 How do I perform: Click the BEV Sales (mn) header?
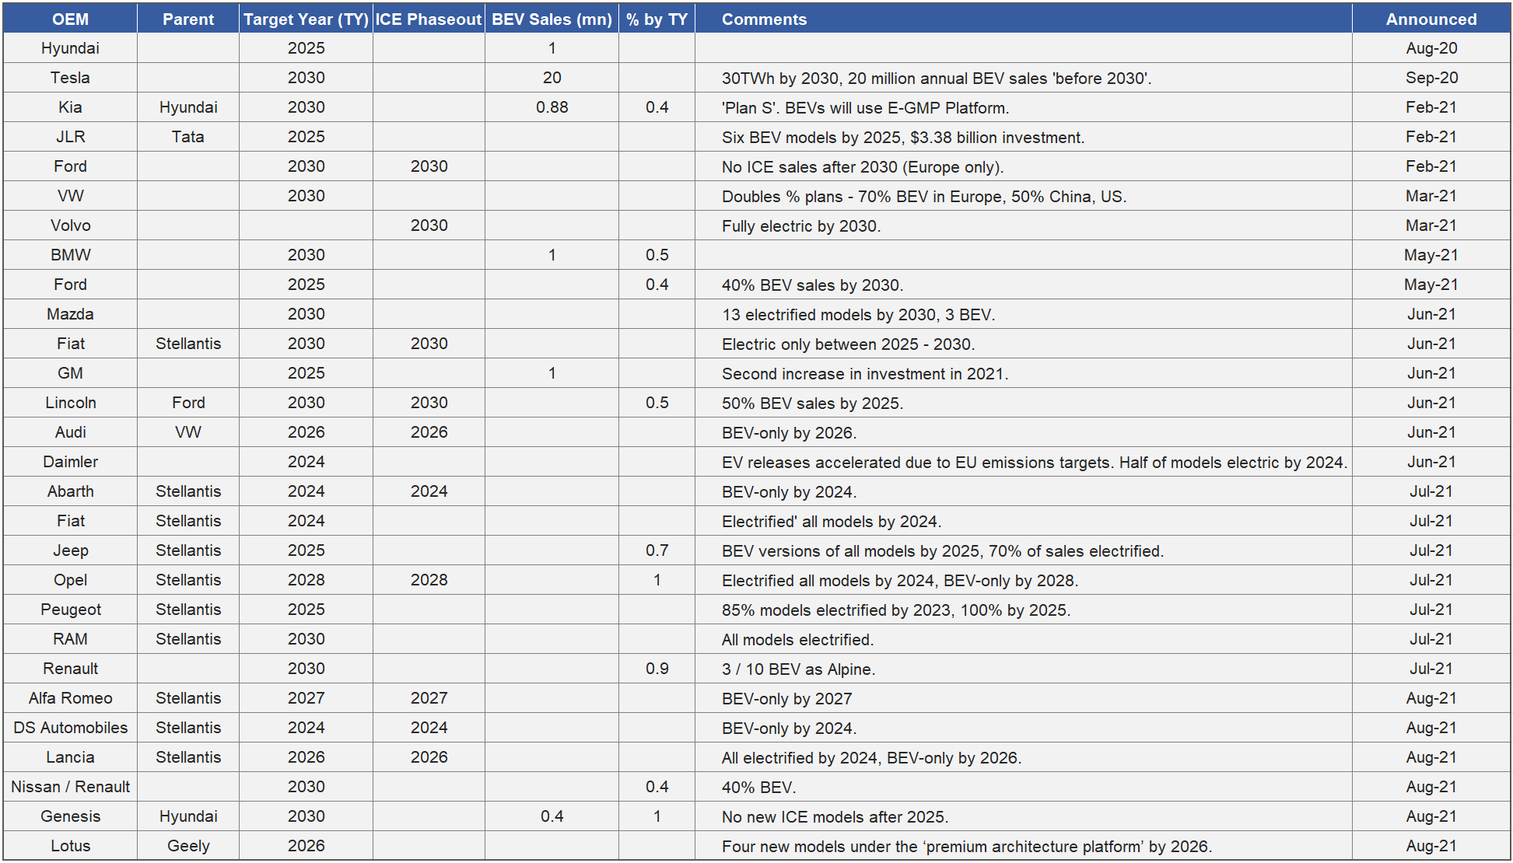point(552,19)
